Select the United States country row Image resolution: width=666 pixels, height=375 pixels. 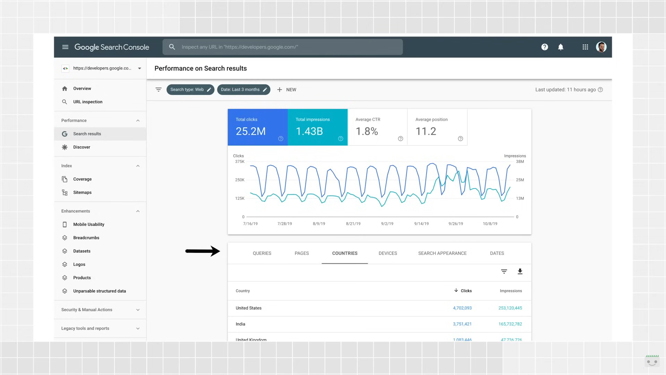379,308
